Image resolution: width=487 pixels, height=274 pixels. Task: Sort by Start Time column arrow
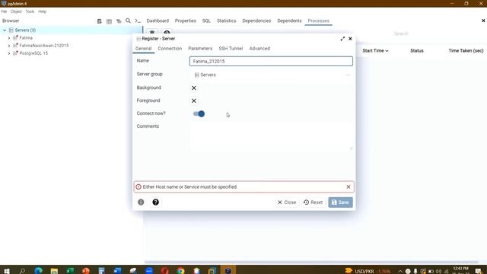click(x=387, y=51)
